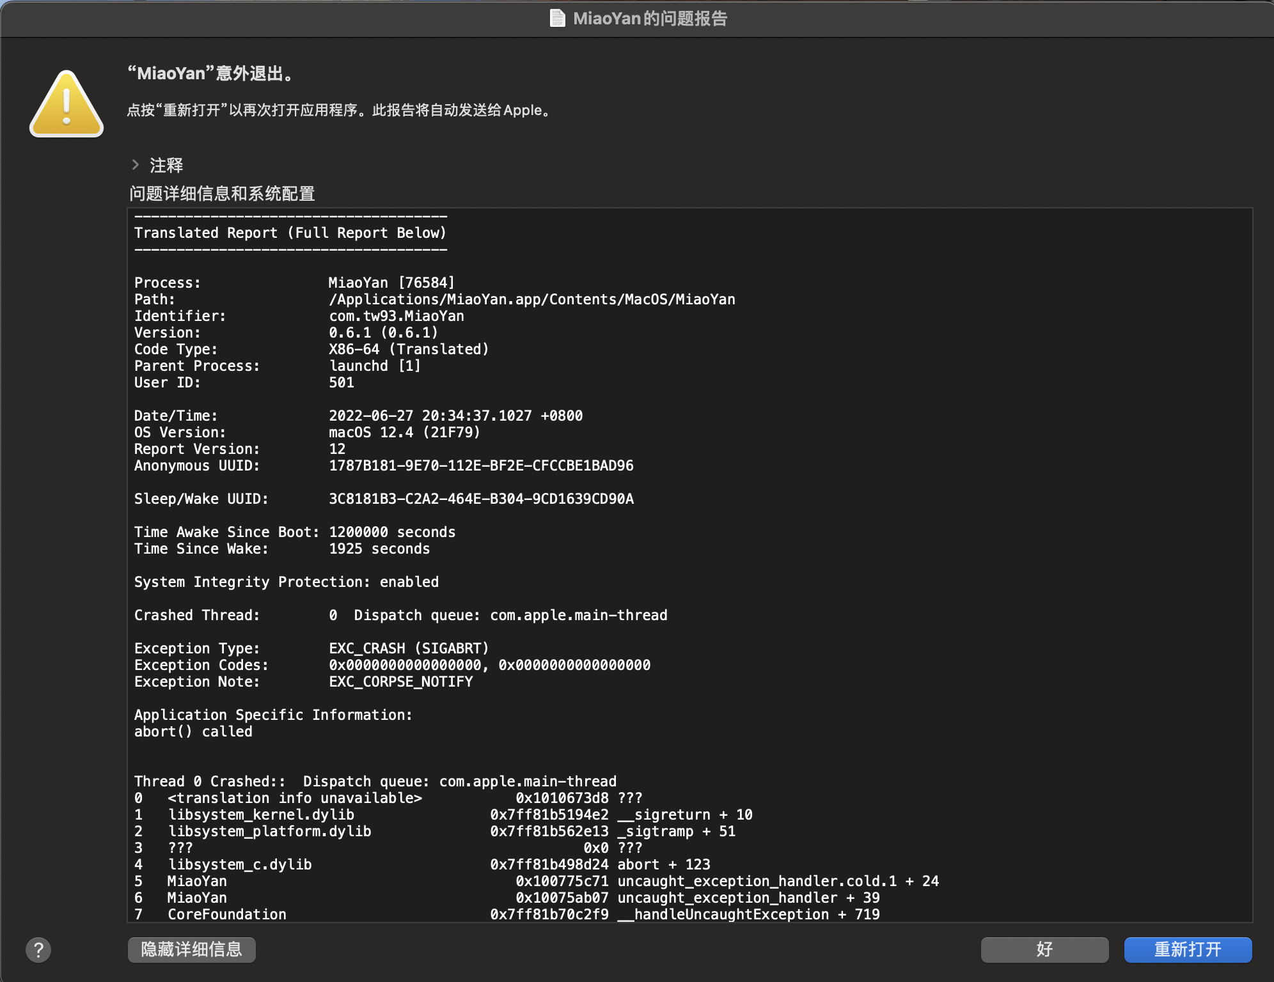Image resolution: width=1274 pixels, height=982 pixels.
Task: Click the yellow warning triangle icon
Action: [x=67, y=104]
